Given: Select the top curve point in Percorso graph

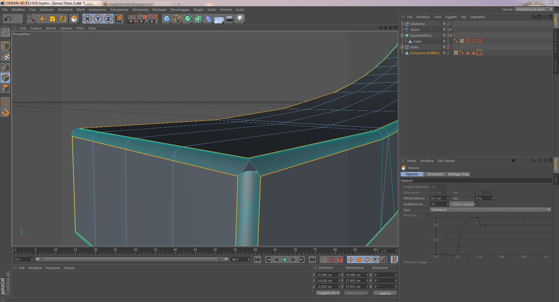Looking at the screenshot, I should click(x=477, y=218).
